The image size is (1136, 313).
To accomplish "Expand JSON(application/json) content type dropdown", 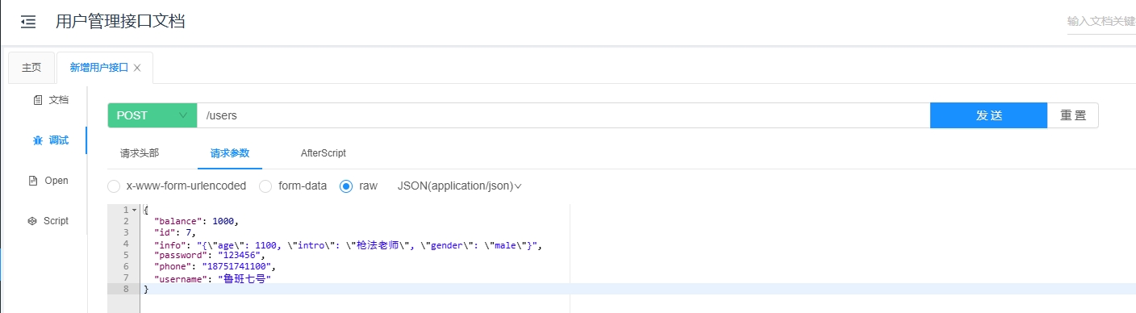I will [460, 186].
